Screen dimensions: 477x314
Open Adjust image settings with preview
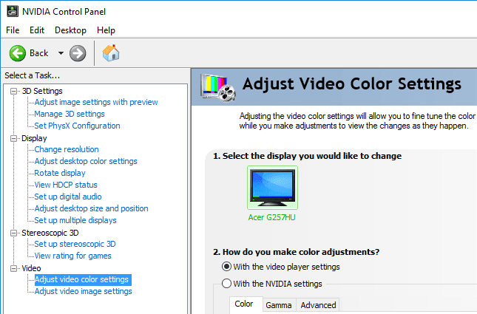point(96,102)
